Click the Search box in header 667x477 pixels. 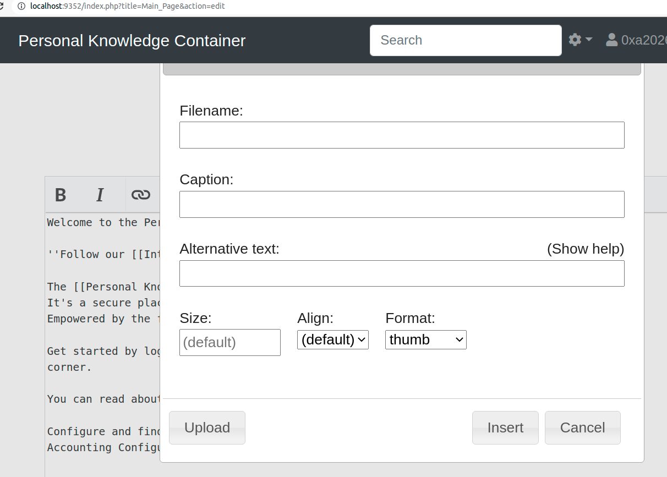[x=466, y=40]
